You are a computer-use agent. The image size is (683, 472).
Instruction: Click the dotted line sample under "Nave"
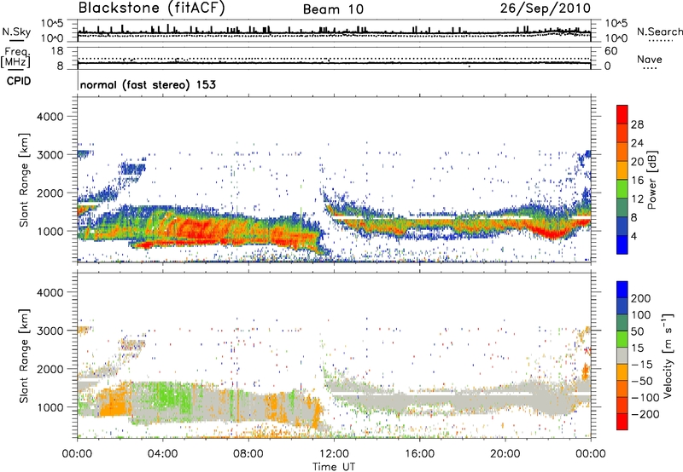[650, 69]
